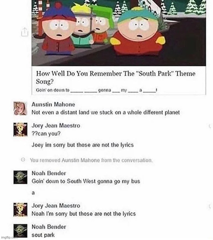Click the imgflip.com watermark
Image resolution: width=213 pixels, height=240 pixels.
pos(9,238)
